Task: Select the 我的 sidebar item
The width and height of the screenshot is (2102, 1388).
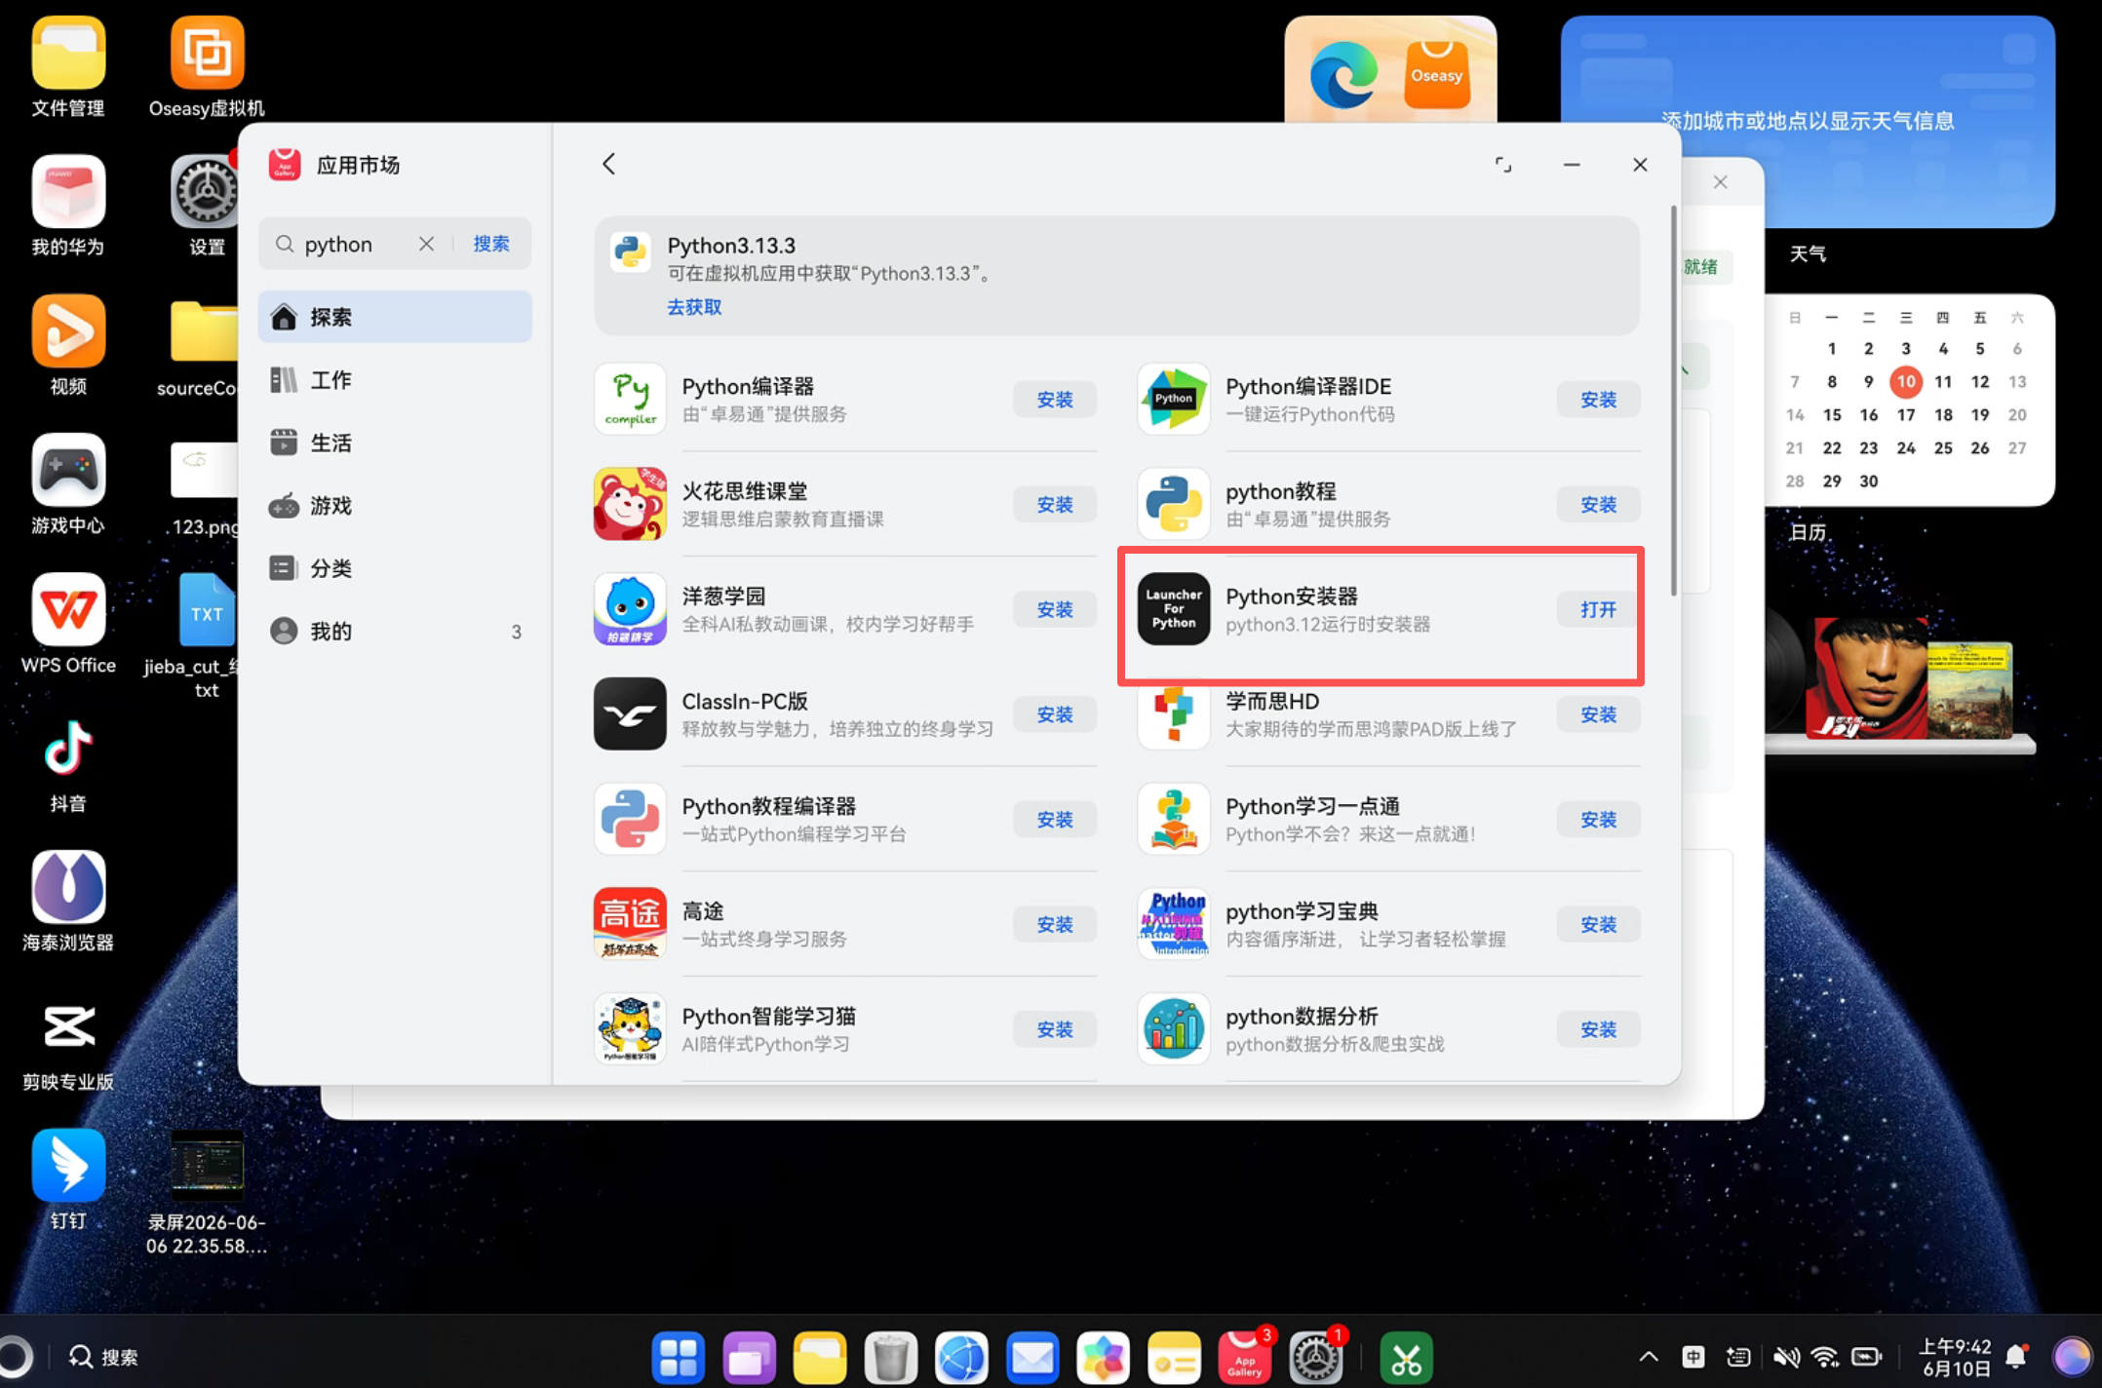Action: 395,632
